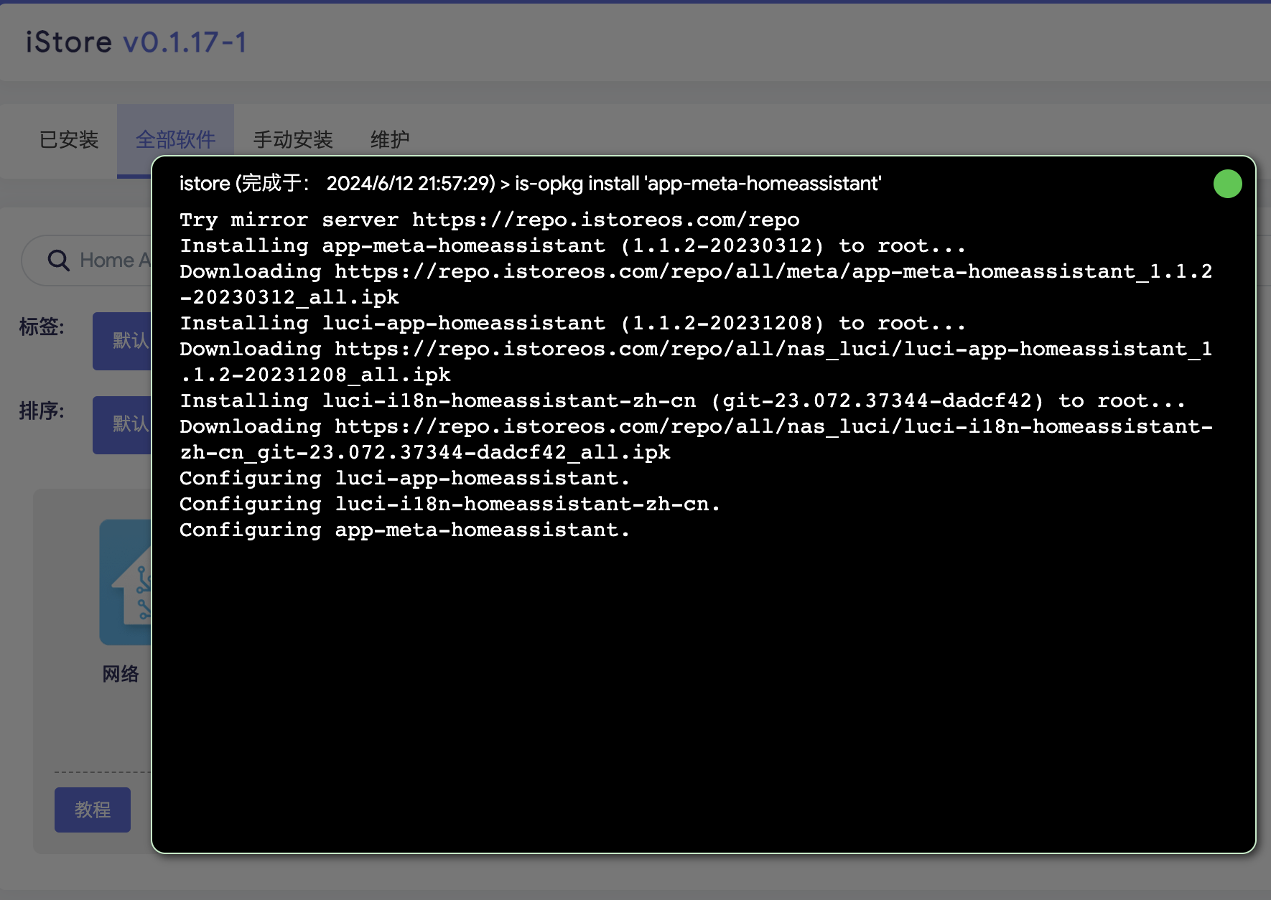Click the 标签: label
The image size is (1271, 900).
[x=42, y=327]
